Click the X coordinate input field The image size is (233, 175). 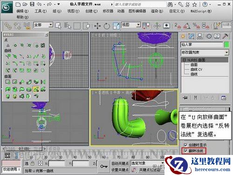[x=56, y=163]
